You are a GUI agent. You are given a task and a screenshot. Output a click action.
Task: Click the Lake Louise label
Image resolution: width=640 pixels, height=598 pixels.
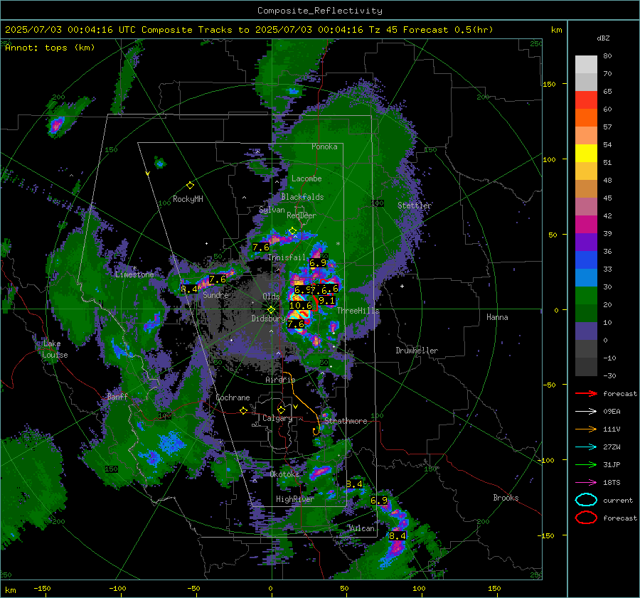point(55,349)
